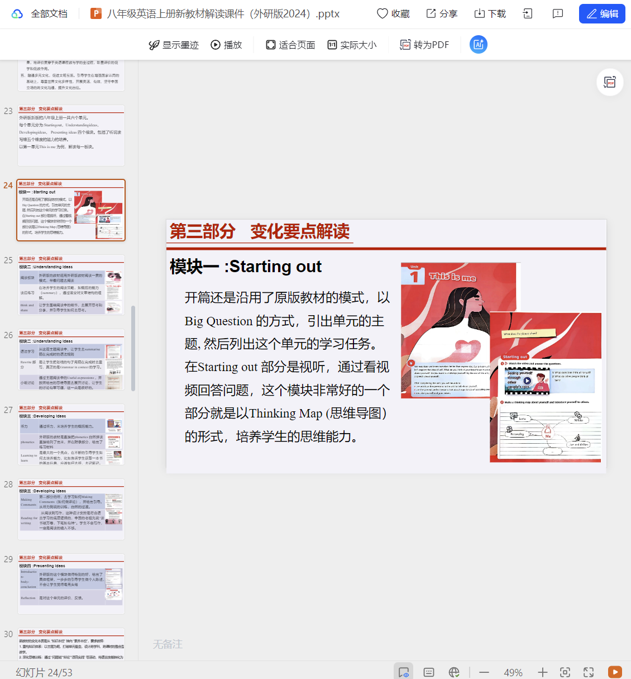
Task: Select slide 26 thumbnail
Action: (71, 359)
